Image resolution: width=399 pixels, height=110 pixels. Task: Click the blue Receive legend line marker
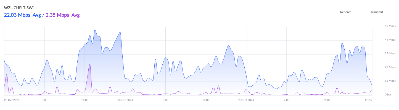tap(335, 12)
